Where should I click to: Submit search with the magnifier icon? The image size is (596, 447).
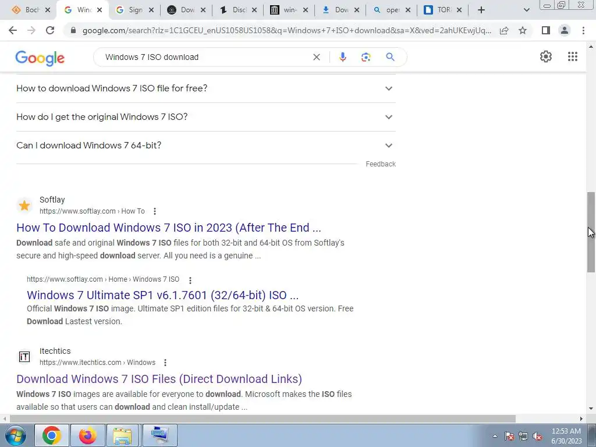[x=390, y=57]
